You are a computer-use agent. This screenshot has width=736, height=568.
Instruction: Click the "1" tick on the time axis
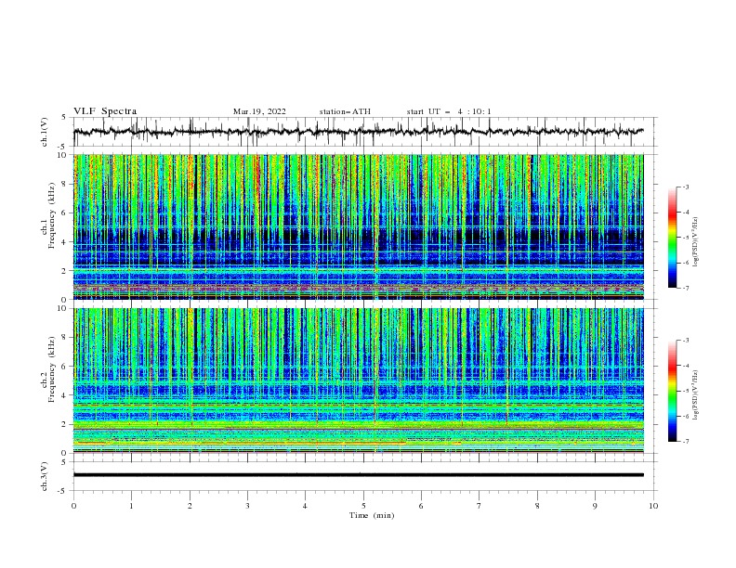[x=131, y=506]
